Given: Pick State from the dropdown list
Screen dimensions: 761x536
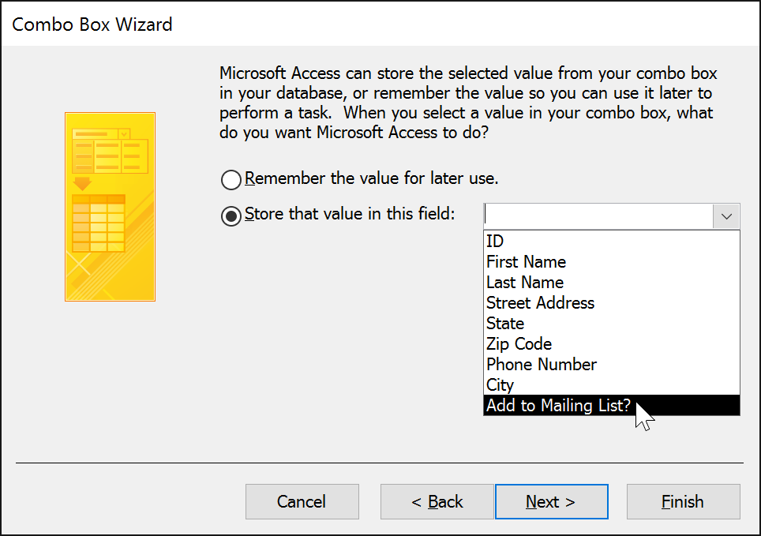Looking at the screenshot, I should pos(505,324).
